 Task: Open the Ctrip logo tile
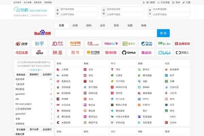click(147, 44)
